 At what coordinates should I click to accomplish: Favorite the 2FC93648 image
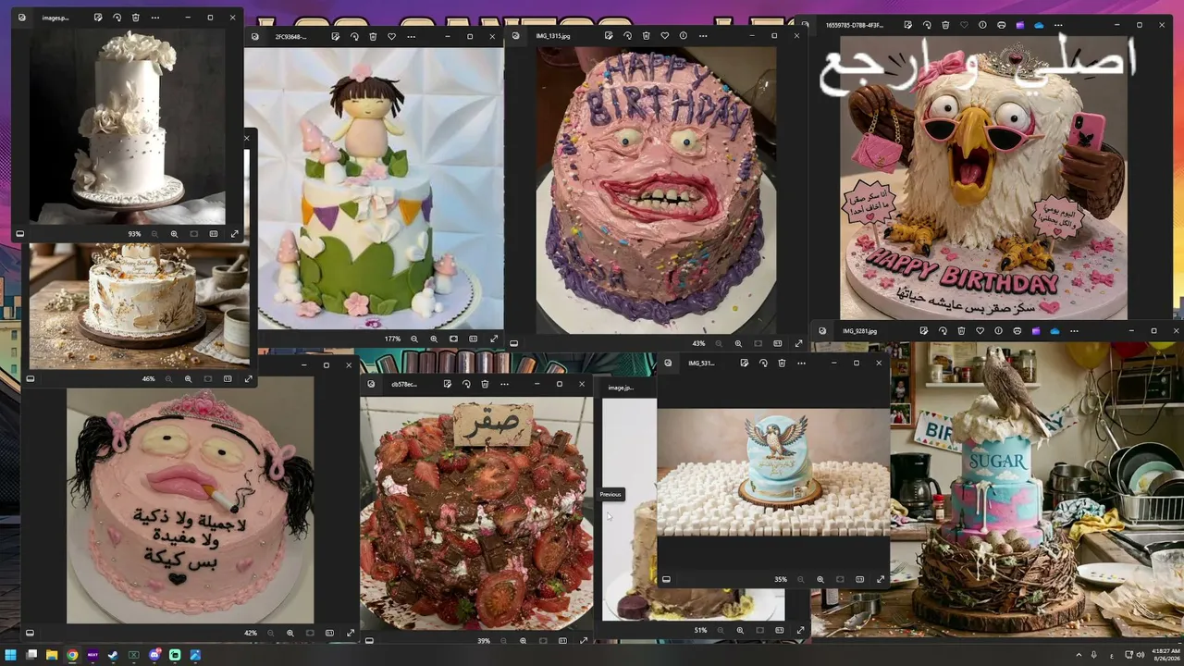point(391,36)
